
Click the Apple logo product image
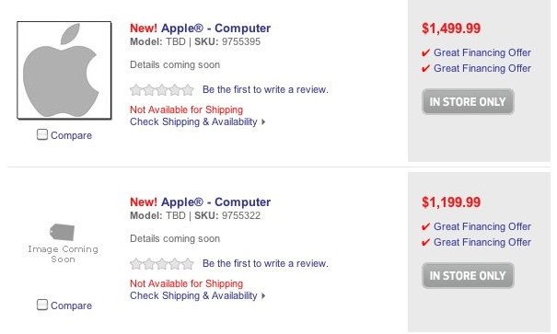tap(64, 70)
